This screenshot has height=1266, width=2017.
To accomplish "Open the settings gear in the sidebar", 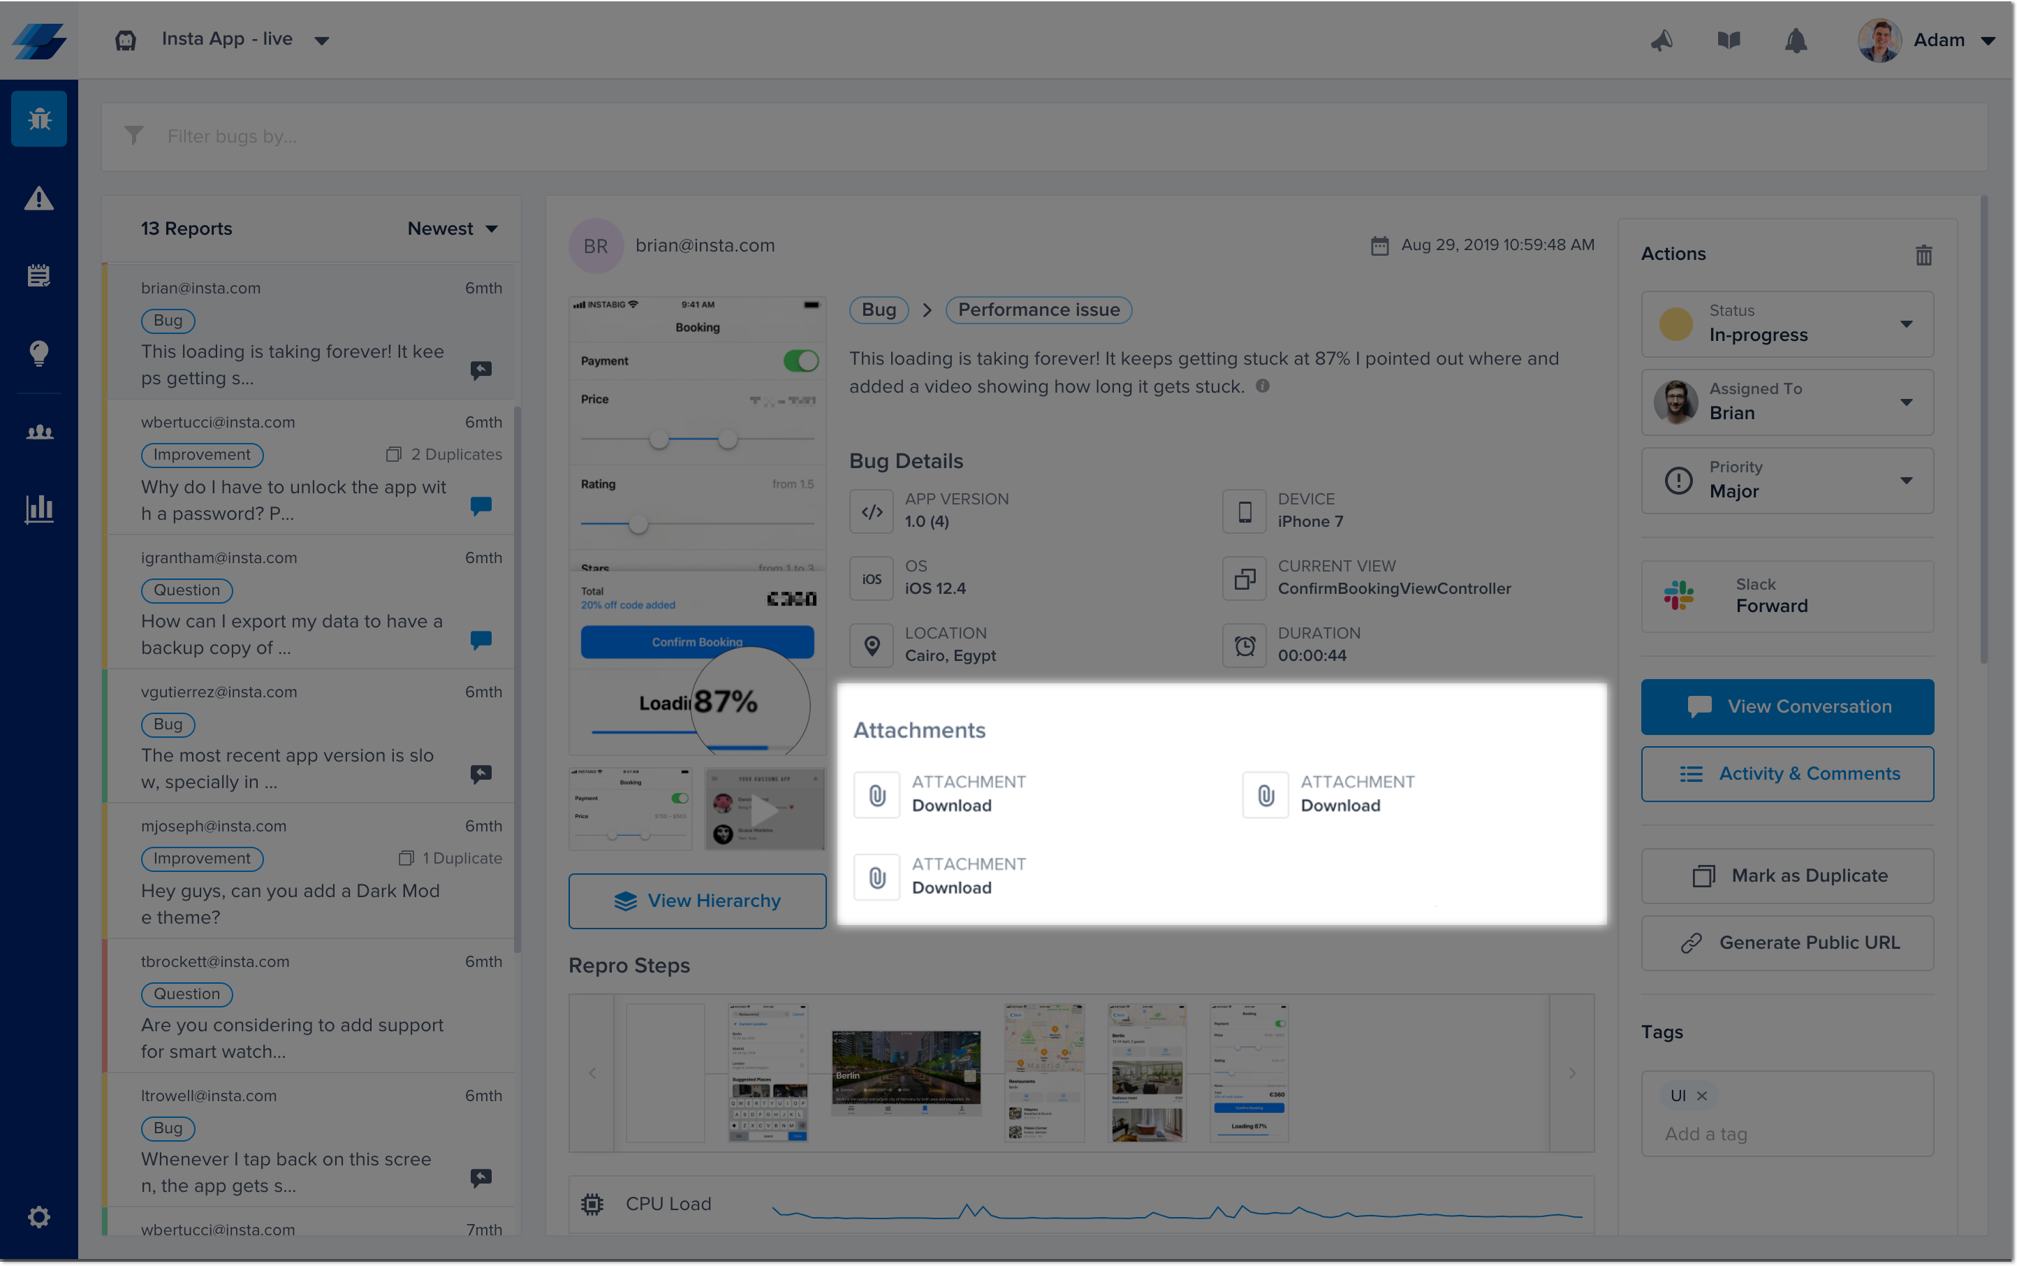I will 38,1216.
